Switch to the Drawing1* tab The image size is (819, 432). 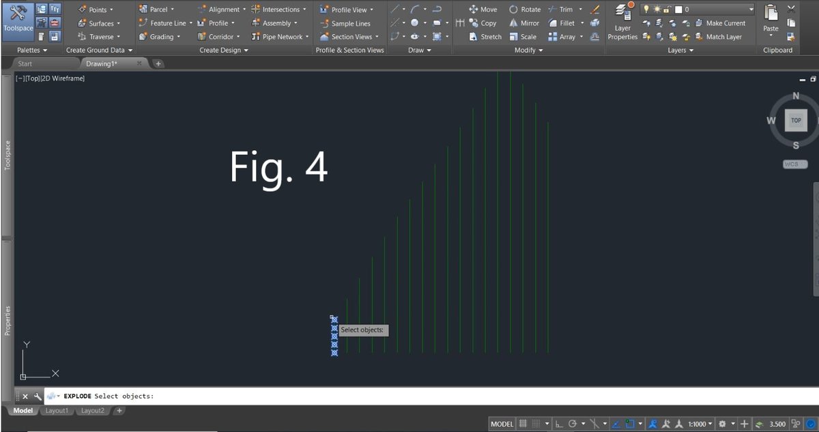(x=101, y=63)
